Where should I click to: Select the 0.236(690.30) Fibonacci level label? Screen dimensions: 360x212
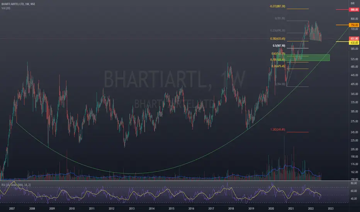coord(278,30)
